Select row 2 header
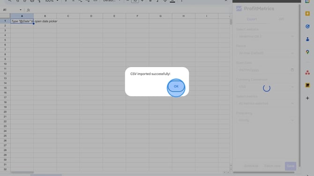Image resolution: width=314 pixels, height=176 pixels. pos(5,26)
